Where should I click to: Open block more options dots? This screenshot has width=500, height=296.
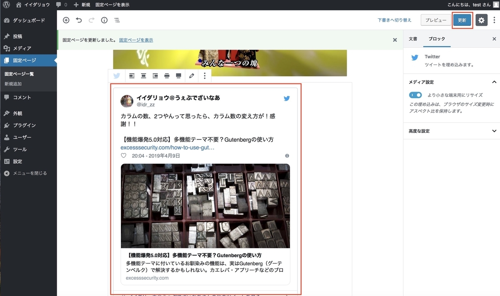point(205,76)
